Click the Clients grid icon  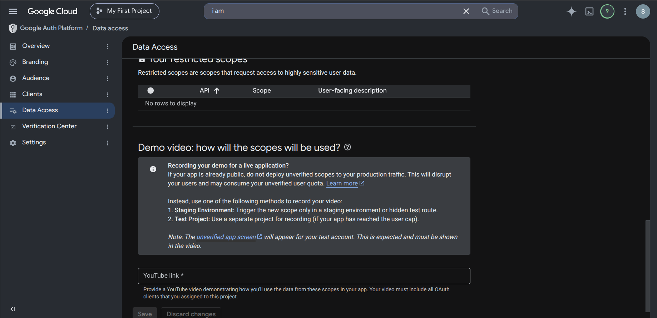point(13,95)
